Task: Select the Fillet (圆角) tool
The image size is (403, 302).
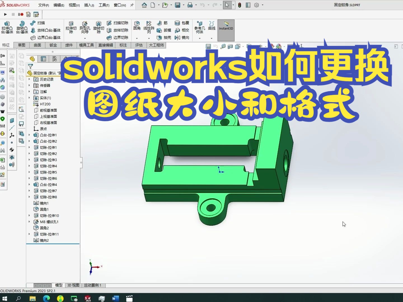Action: 137,25
